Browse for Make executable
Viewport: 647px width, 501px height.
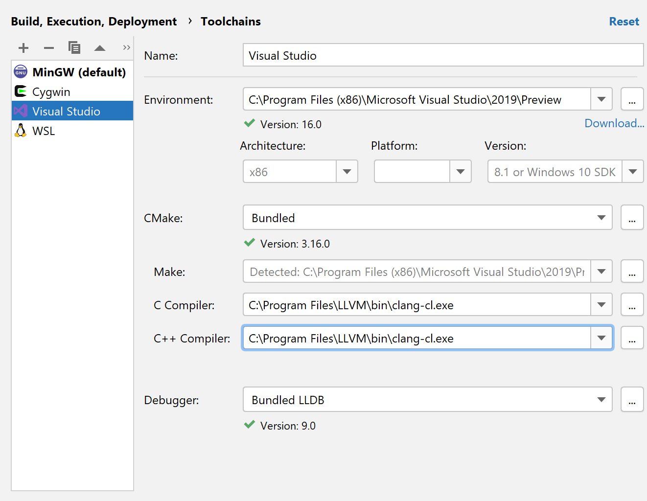(x=632, y=271)
